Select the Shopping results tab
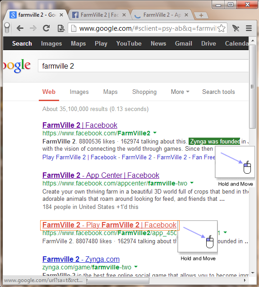Image resolution: width=259 pixels, height=287 pixels. pyautogui.click(x=144, y=92)
